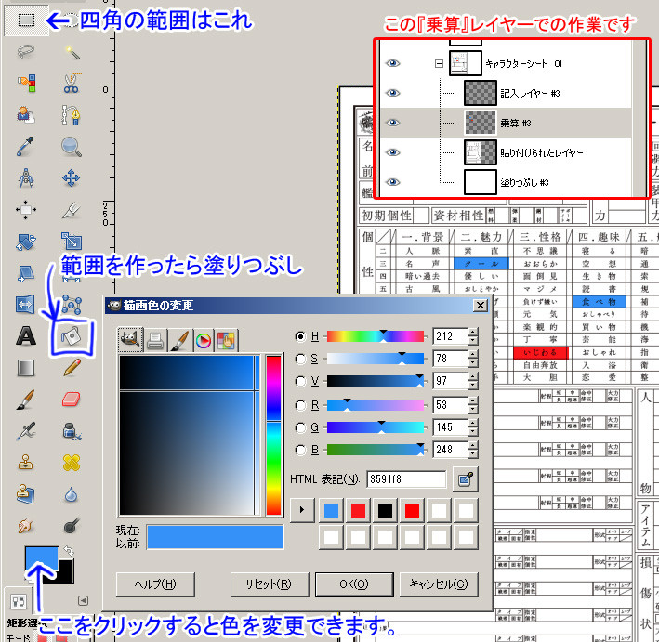The image size is (659, 642).
Task: Click the OK(O) button
Action: pyautogui.click(x=354, y=584)
